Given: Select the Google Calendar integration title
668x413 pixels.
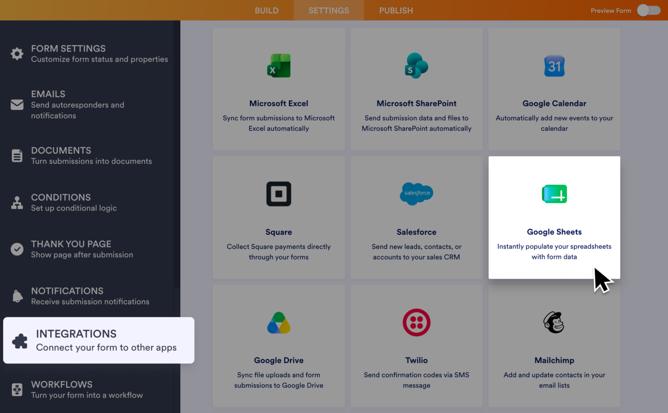Looking at the screenshot, I should point(554,103).
